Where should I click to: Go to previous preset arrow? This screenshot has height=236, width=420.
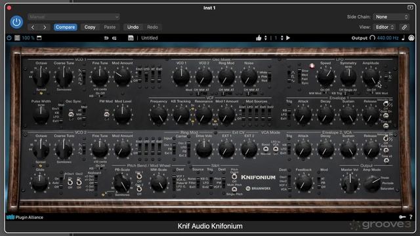point(33,28)
